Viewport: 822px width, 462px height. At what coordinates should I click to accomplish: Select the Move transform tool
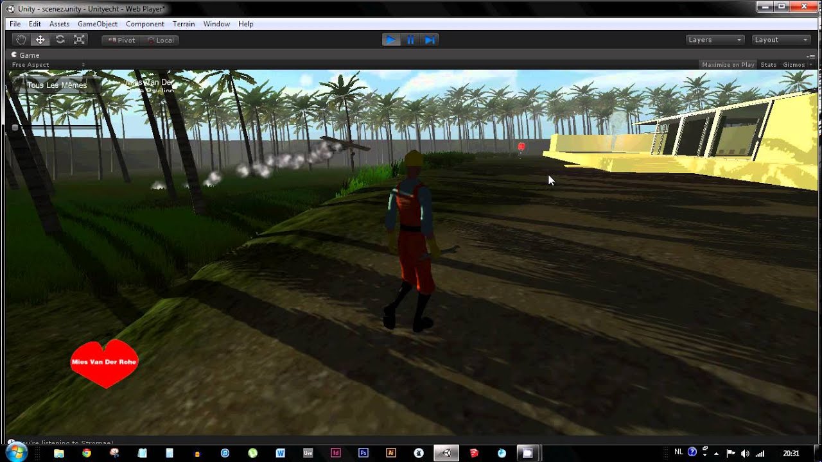(x=40, y=40)
